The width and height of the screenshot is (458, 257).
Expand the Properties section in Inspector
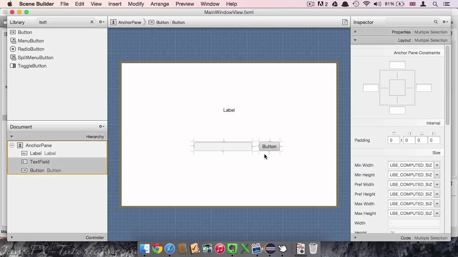(x=355, y=32)
